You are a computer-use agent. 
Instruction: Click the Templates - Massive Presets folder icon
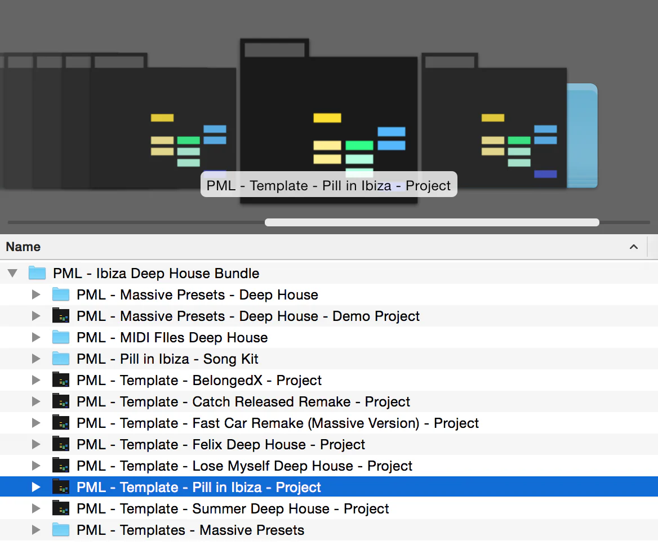61,530
